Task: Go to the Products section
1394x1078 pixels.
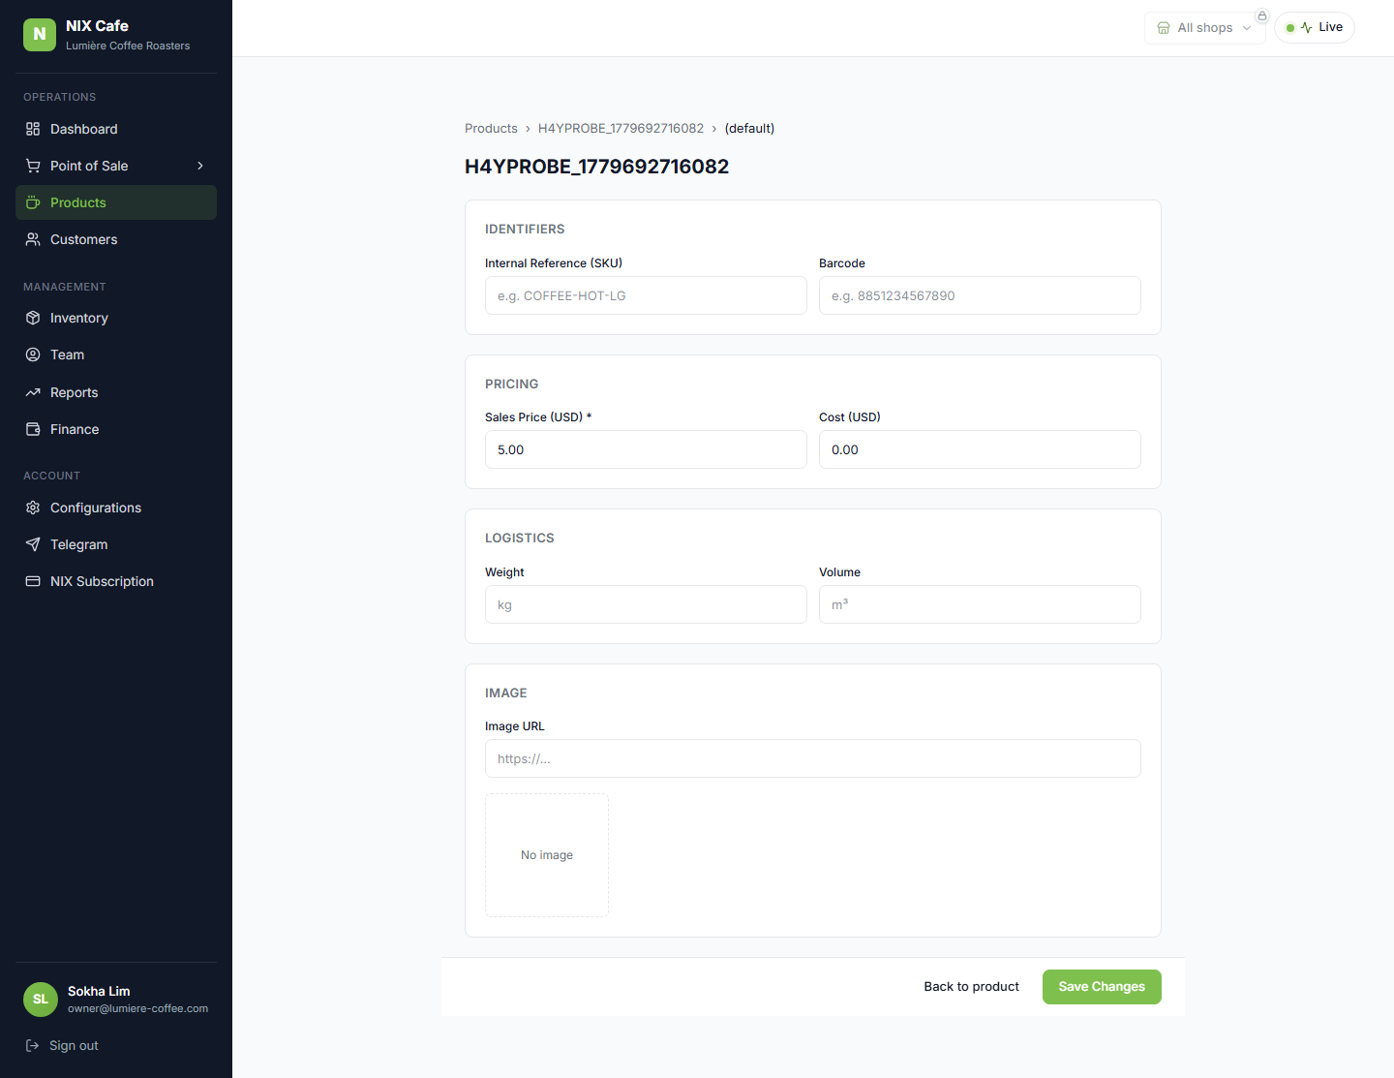Action: (x=116, y=202)
